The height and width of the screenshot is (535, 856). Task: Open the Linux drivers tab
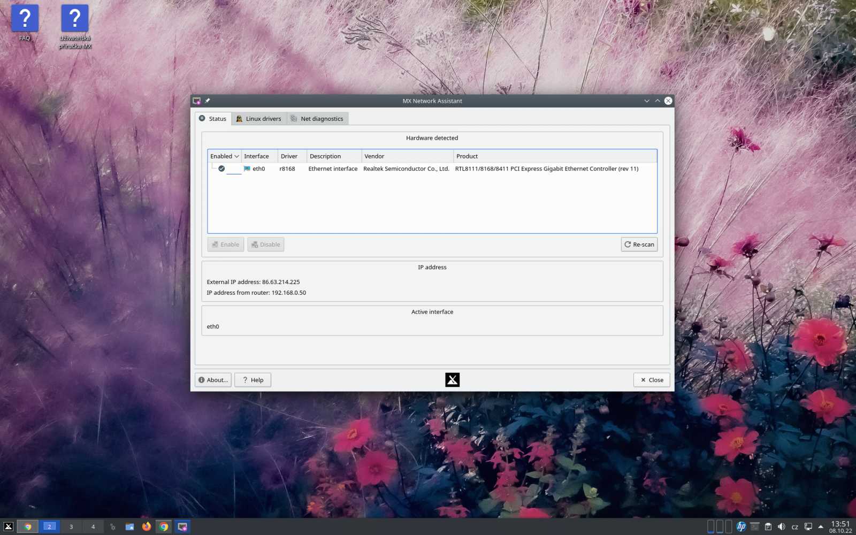click(259, 119)
